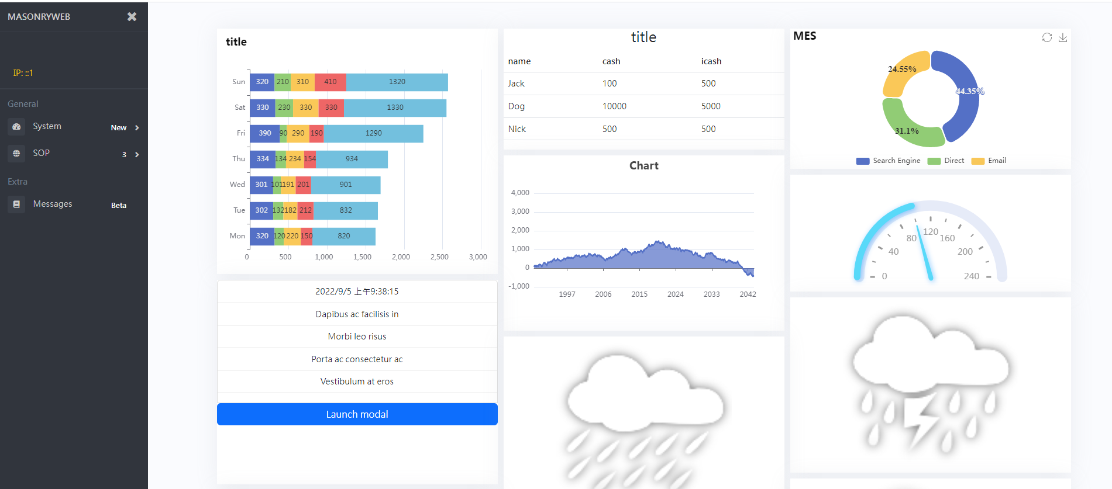
Task: Click the IP: ::1 text
Action: pos(23,73)
